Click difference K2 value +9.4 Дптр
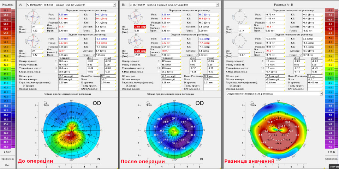 [x=312, y=19]
